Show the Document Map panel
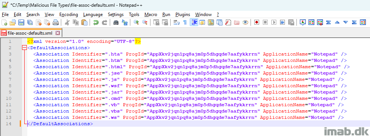This screenshot has width=370, height=136. tap(211, 22)
